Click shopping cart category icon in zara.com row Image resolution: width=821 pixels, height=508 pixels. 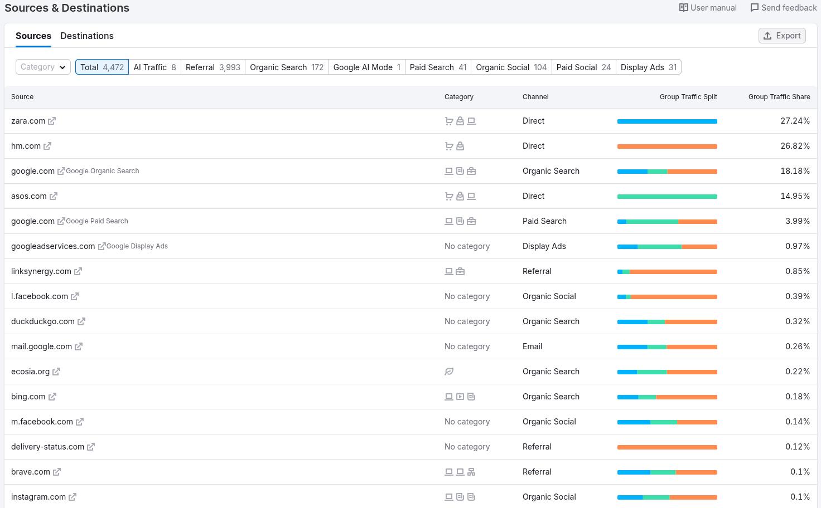coord(449,121)
